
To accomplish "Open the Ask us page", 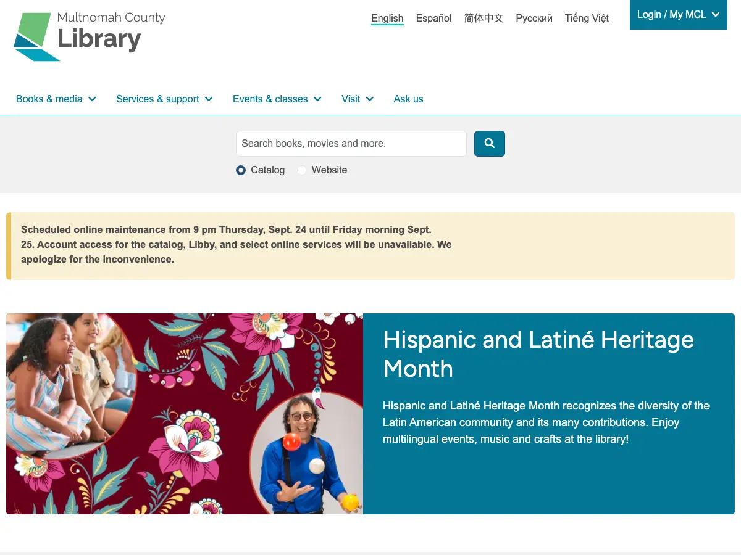I will pos(409,99).
